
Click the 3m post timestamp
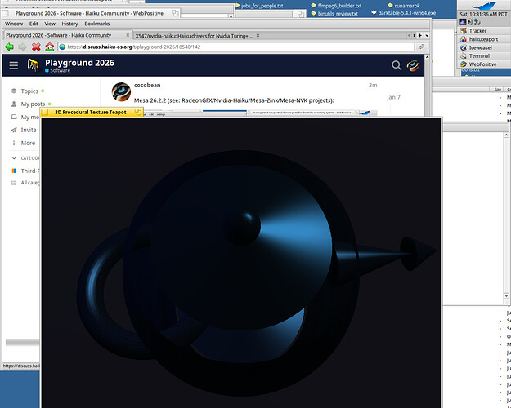[373, 85]
